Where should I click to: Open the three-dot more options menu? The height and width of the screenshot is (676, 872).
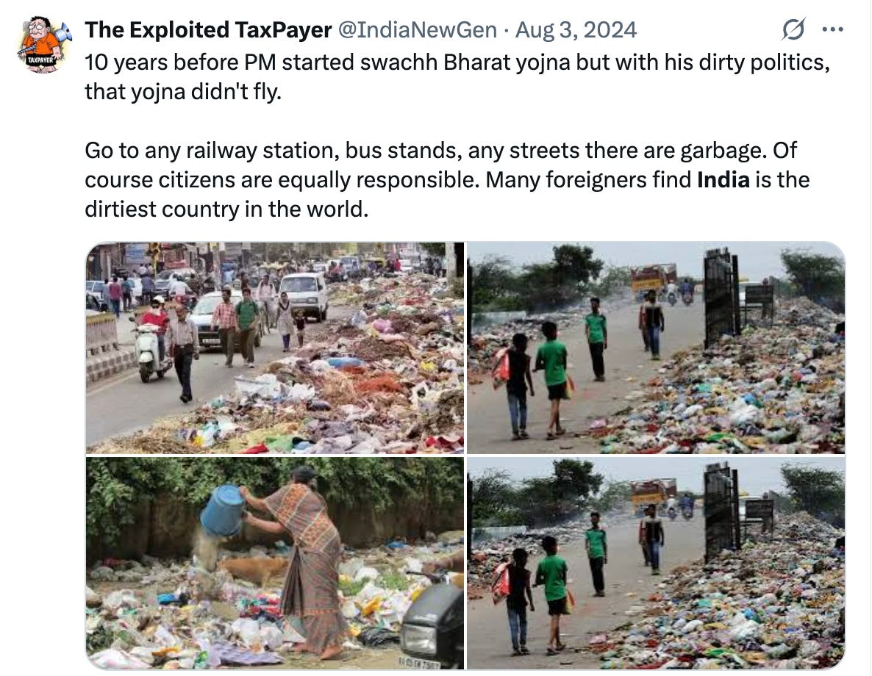click(832, 29)
